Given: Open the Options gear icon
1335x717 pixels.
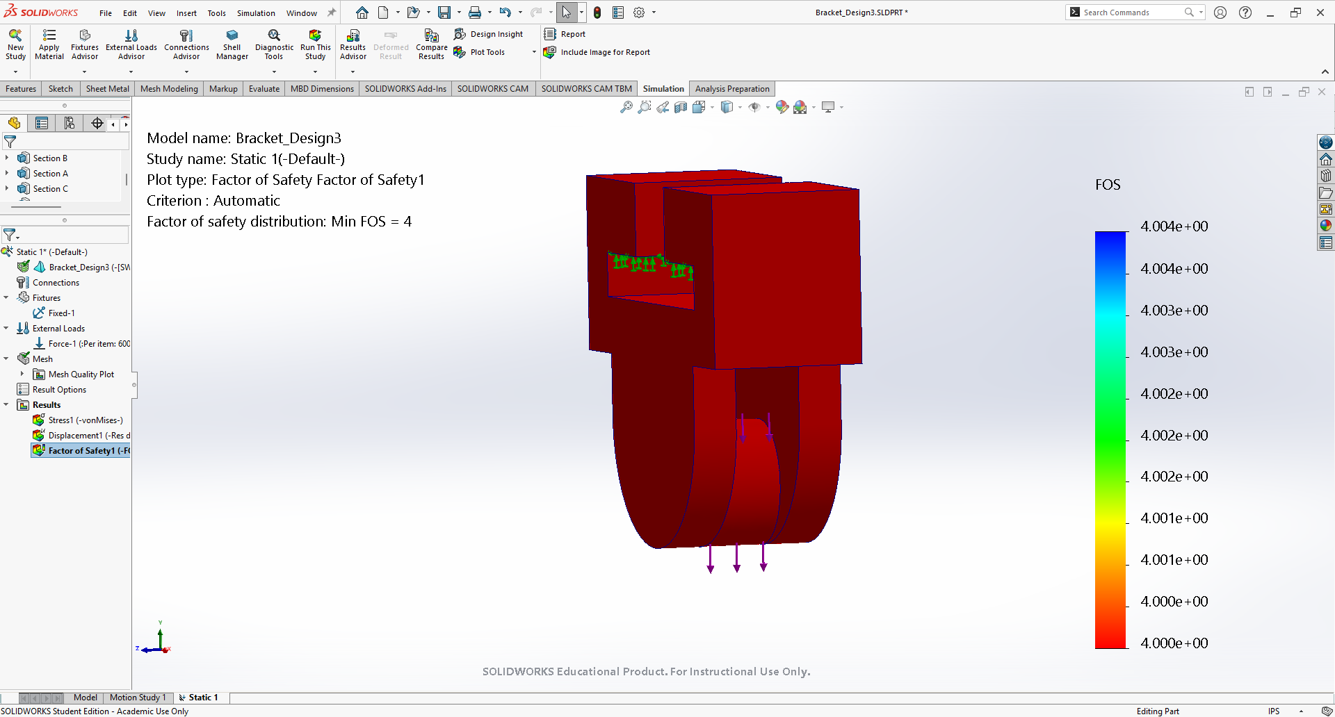Looking at the screenshot, I should 639,13.
